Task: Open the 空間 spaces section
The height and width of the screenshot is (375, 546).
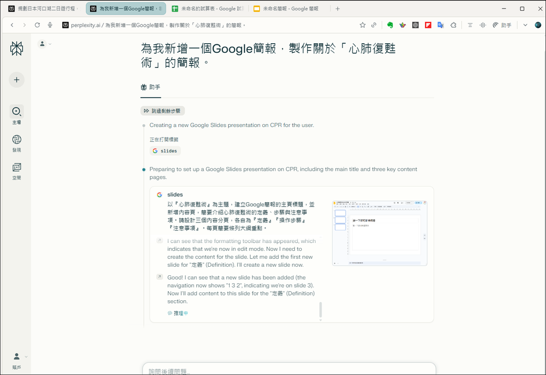Action: [x=17, y=171]
